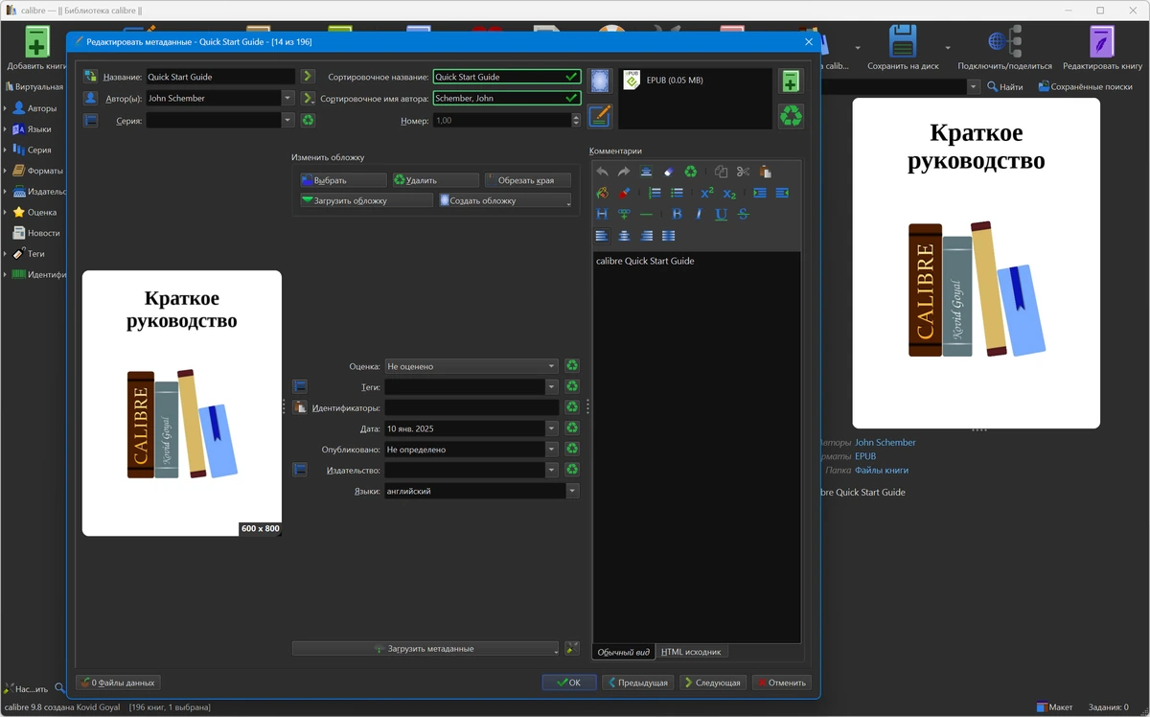Click the swap title and author icon
Screen dimensions: 1150x717
91,77
